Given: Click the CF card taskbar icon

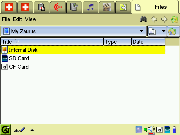Looking at the screenshot, I should 160,130.
